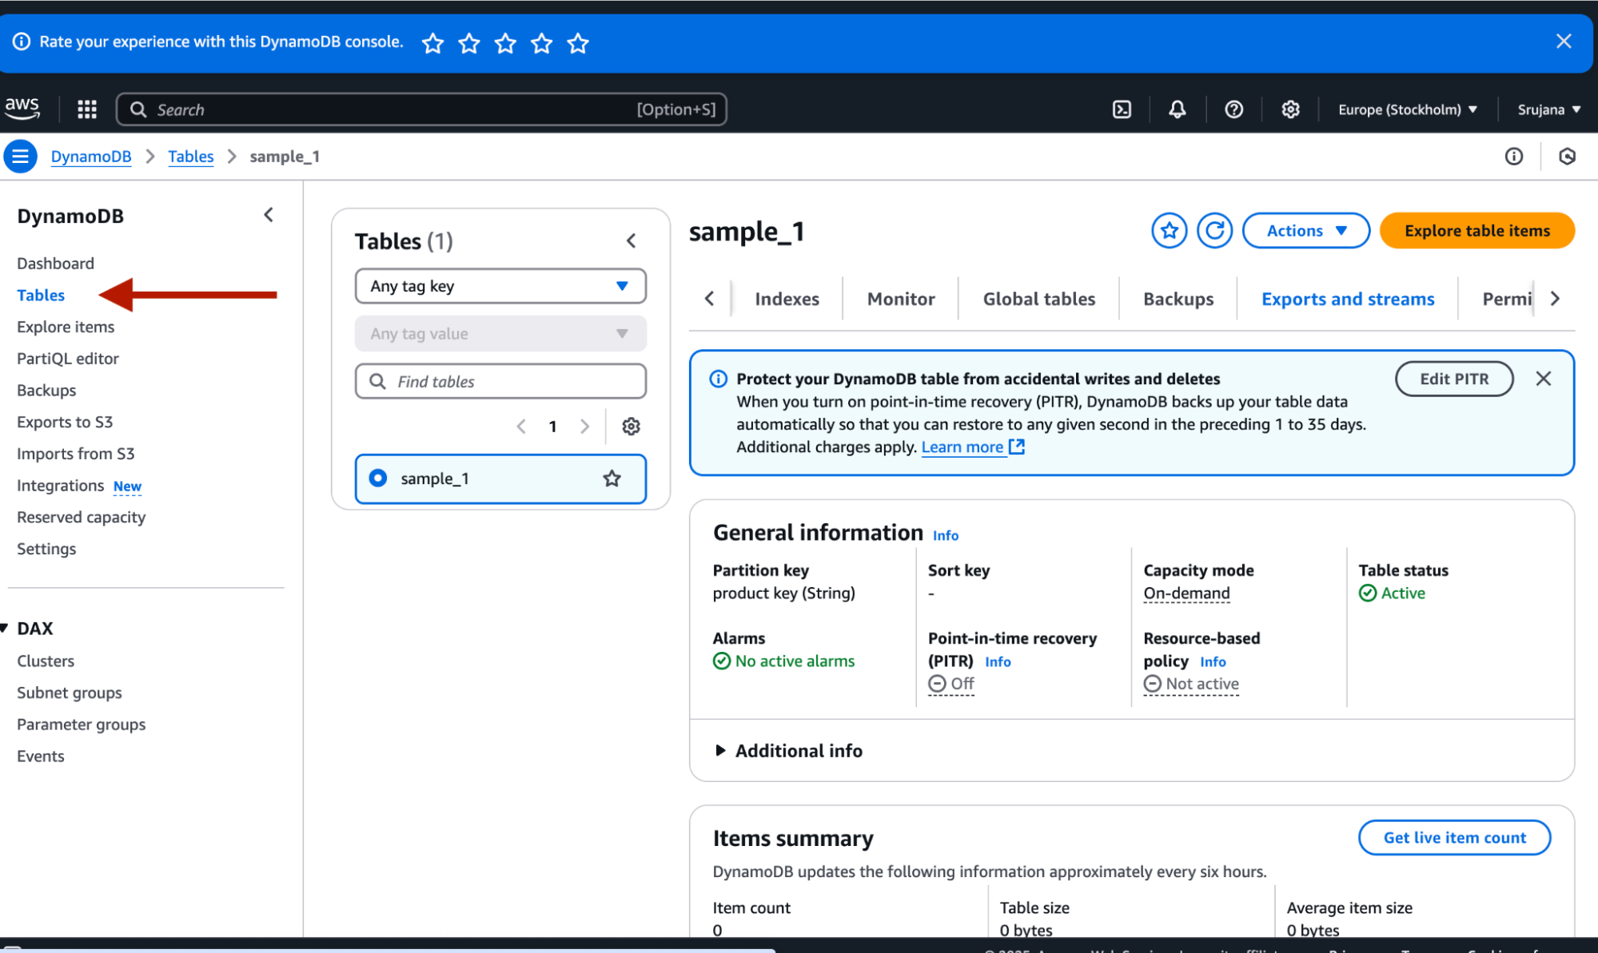Click the AWS search field

coord(421,109)
